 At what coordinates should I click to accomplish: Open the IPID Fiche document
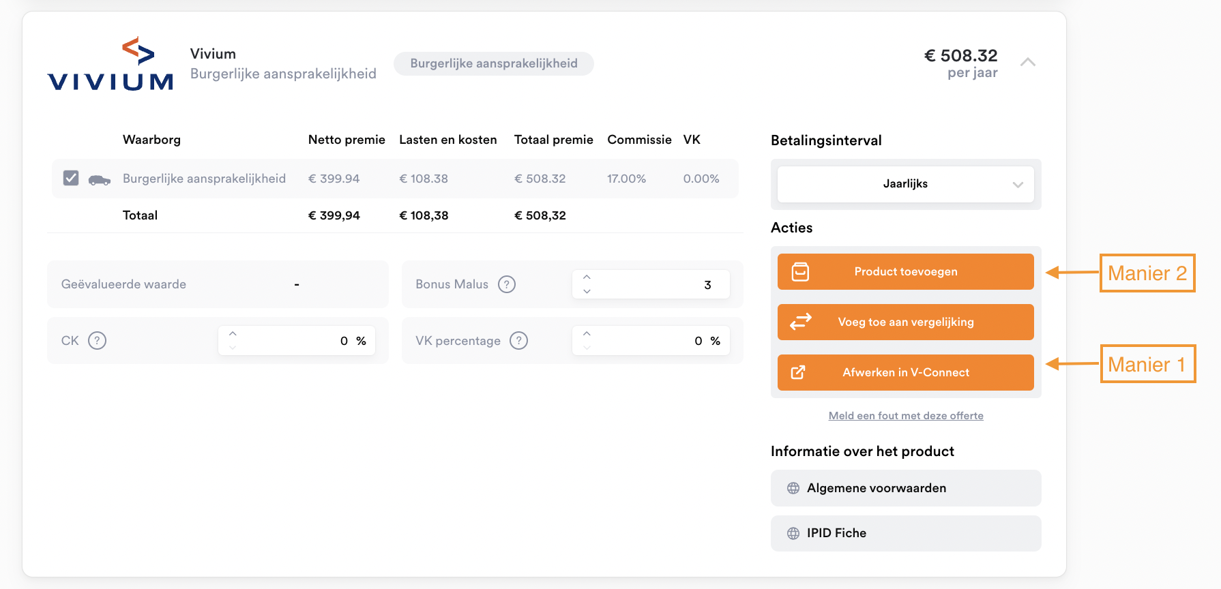pos(906,533)
